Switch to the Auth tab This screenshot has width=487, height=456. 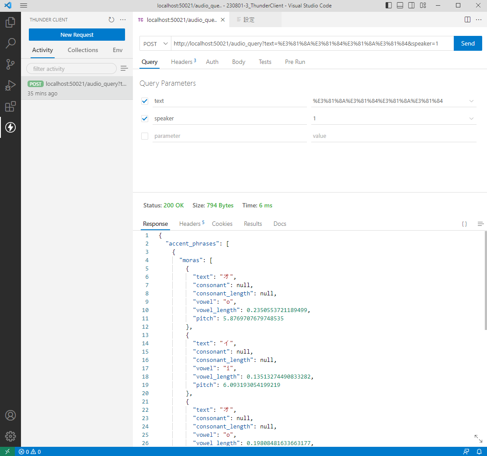[212, 62]
